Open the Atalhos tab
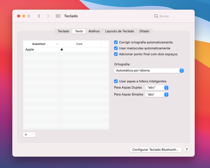Viewport: 210px width, 168px height. click(94, 31)
